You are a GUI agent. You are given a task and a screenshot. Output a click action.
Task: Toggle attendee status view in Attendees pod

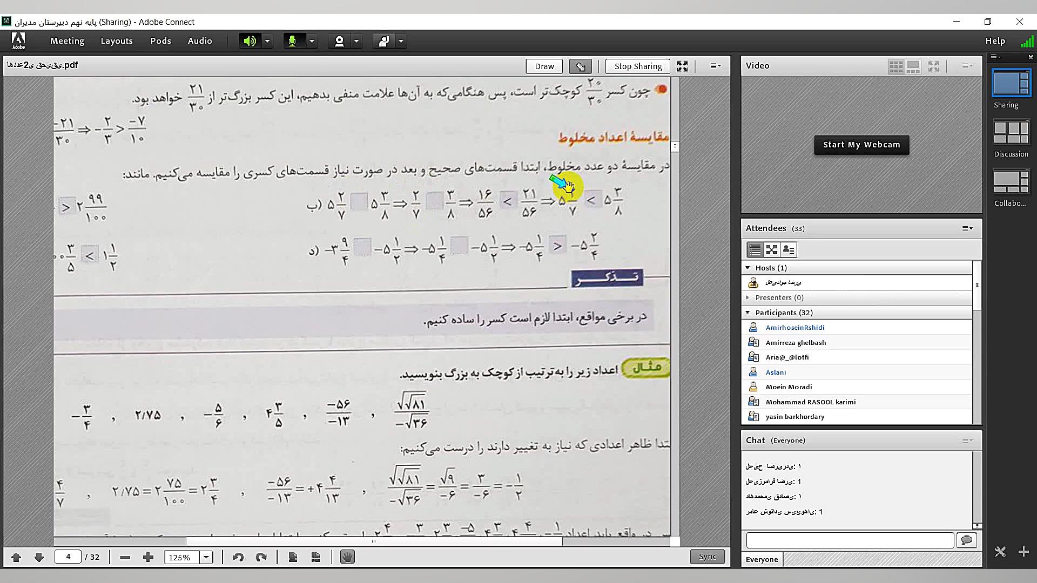coord(789,249)
